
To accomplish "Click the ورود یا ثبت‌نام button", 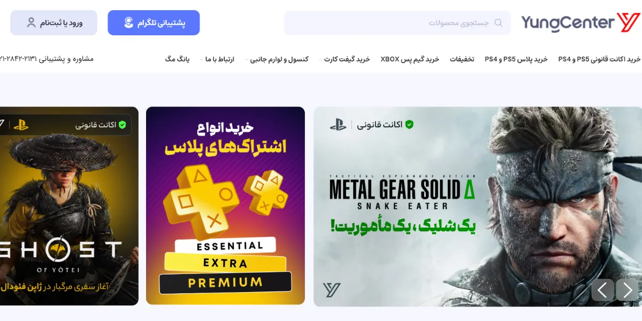I will 53,23.
